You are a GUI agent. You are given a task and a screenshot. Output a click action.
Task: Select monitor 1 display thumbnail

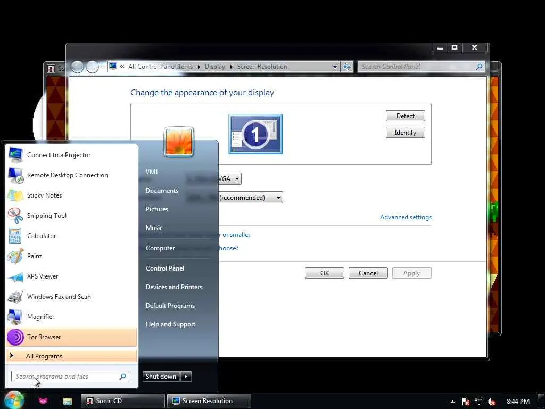pos(255,134)
